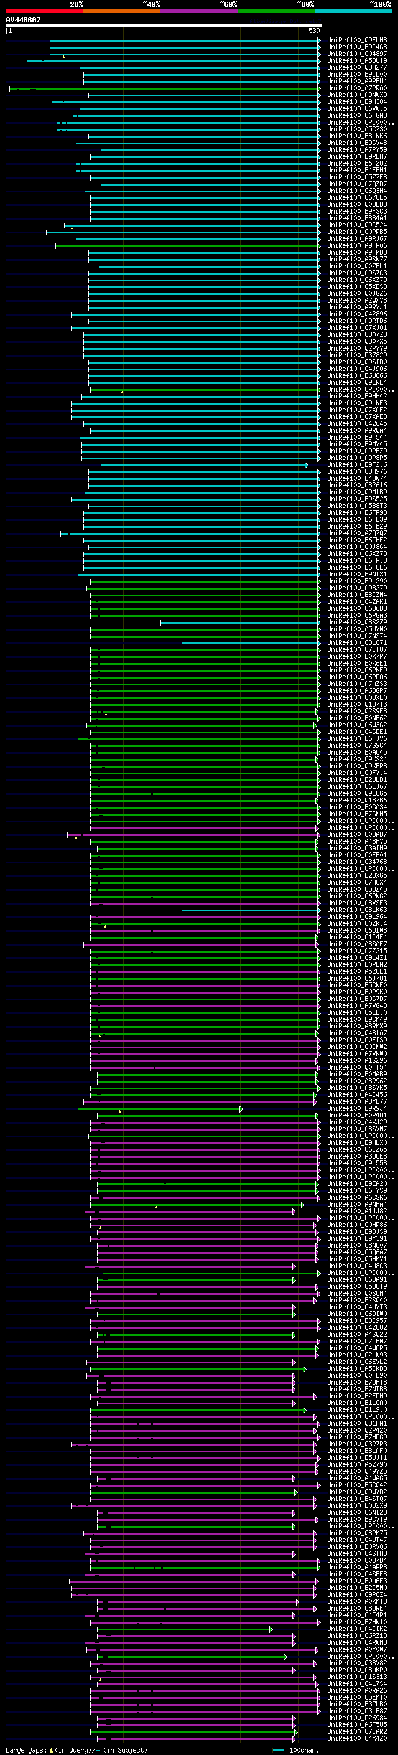Viewport: 398px width, 1755px height.
Task: Select the UniRef100_C9L4Z1 label
Action: click(x=356, y=957)
